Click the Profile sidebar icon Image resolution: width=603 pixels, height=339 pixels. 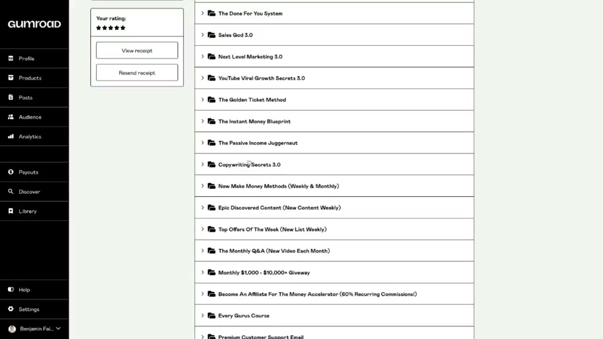pos(11,58)
